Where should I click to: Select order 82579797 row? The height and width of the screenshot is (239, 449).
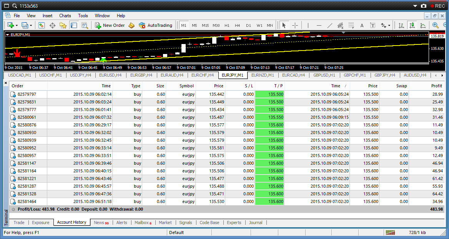(226, 94)
